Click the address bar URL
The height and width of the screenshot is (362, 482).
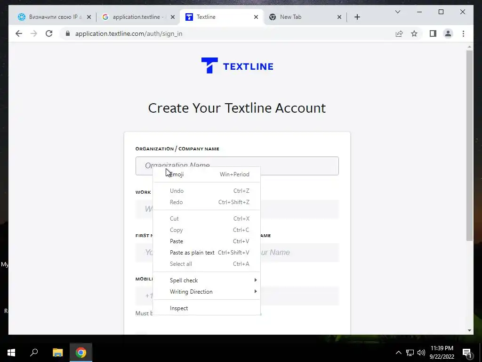coord(129,33)
